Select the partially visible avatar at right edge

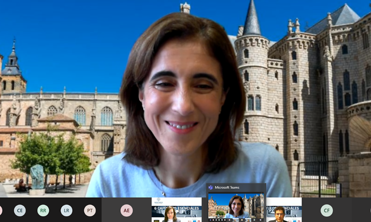(370, 210)
